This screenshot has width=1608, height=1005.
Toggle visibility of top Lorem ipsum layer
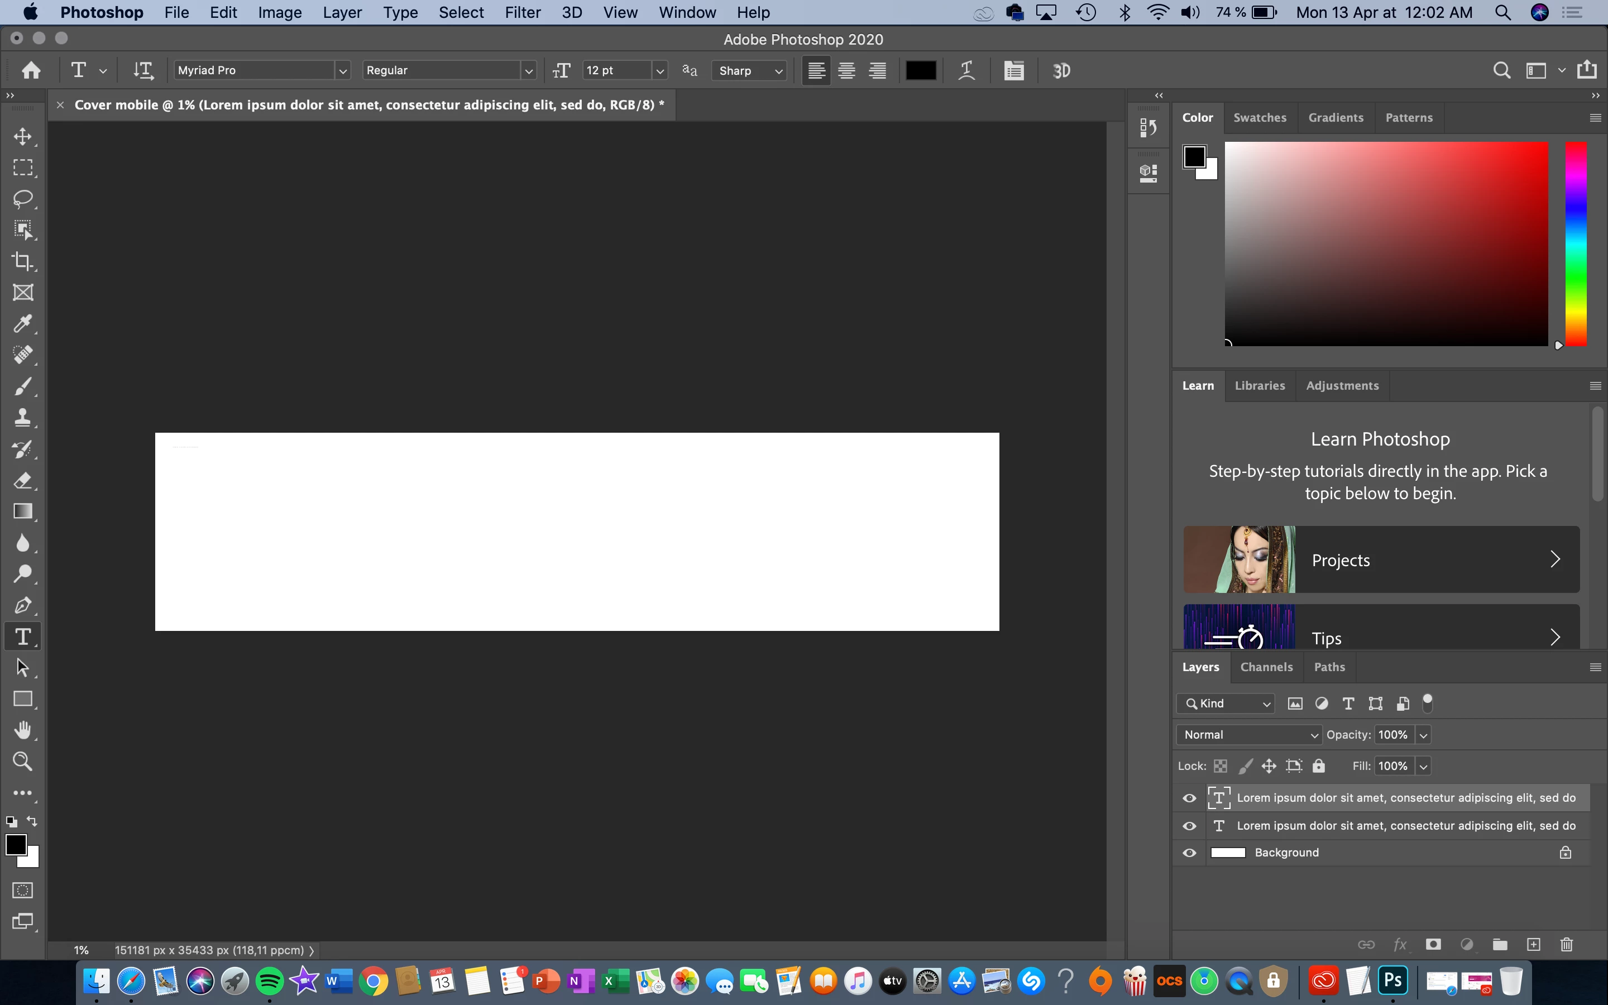pos(1189,798)
